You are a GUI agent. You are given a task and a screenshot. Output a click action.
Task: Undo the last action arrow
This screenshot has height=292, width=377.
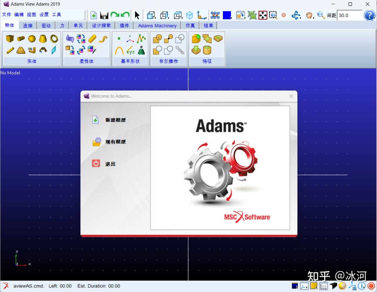coord(125,15)
